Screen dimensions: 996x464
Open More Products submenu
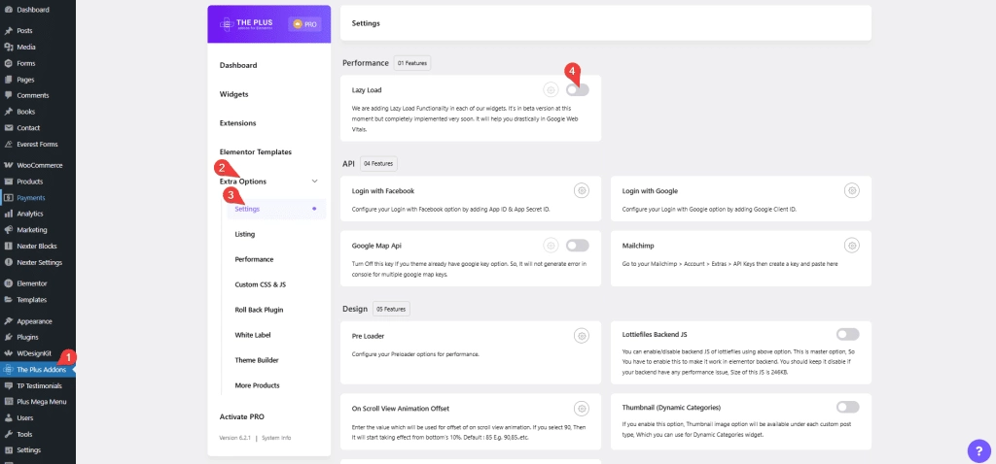coord(257,385)
